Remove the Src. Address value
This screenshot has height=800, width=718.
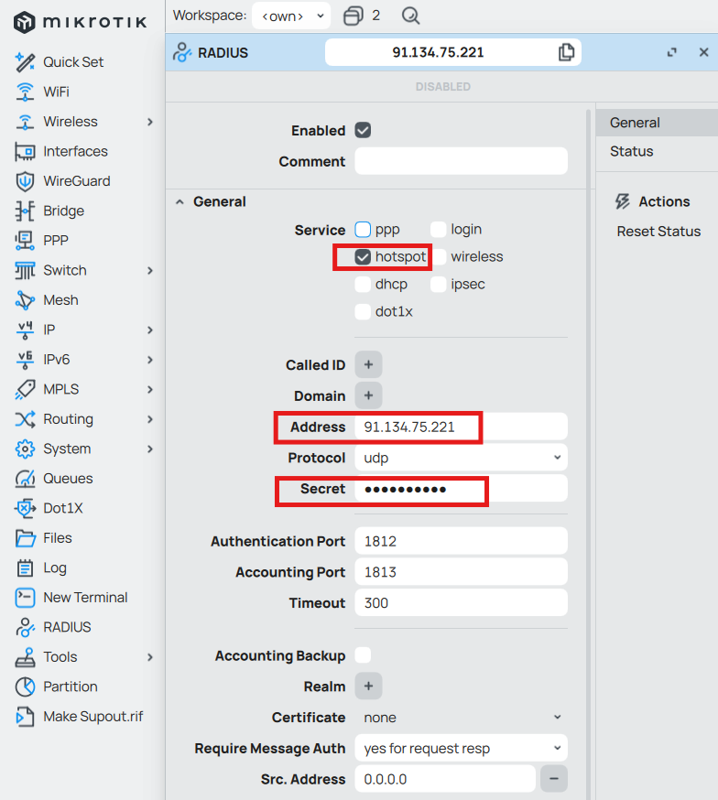click(554, 779)
